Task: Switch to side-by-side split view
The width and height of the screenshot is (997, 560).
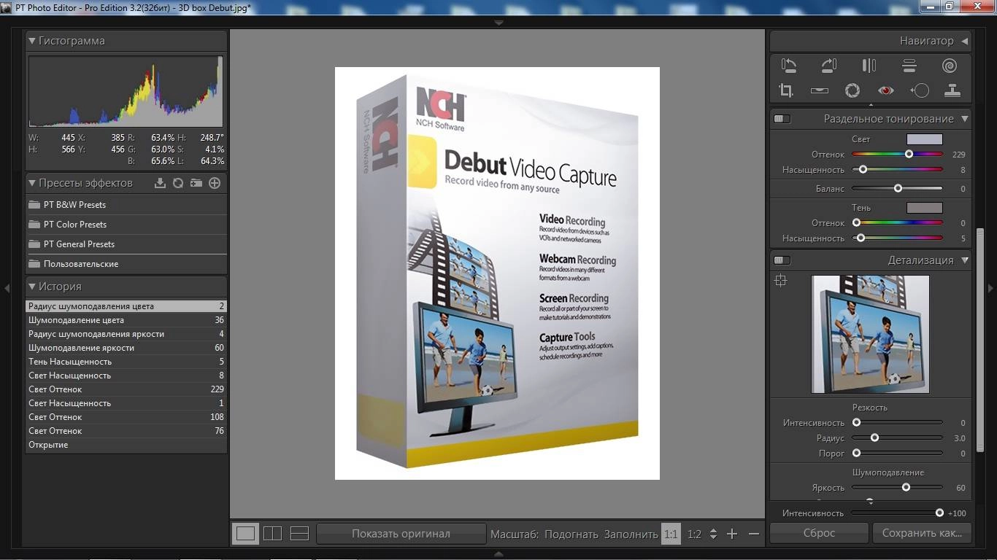Action: (x=272, y=534)
